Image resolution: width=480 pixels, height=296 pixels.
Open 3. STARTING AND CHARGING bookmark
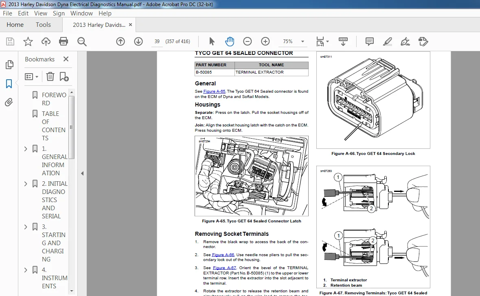(54, 243)
